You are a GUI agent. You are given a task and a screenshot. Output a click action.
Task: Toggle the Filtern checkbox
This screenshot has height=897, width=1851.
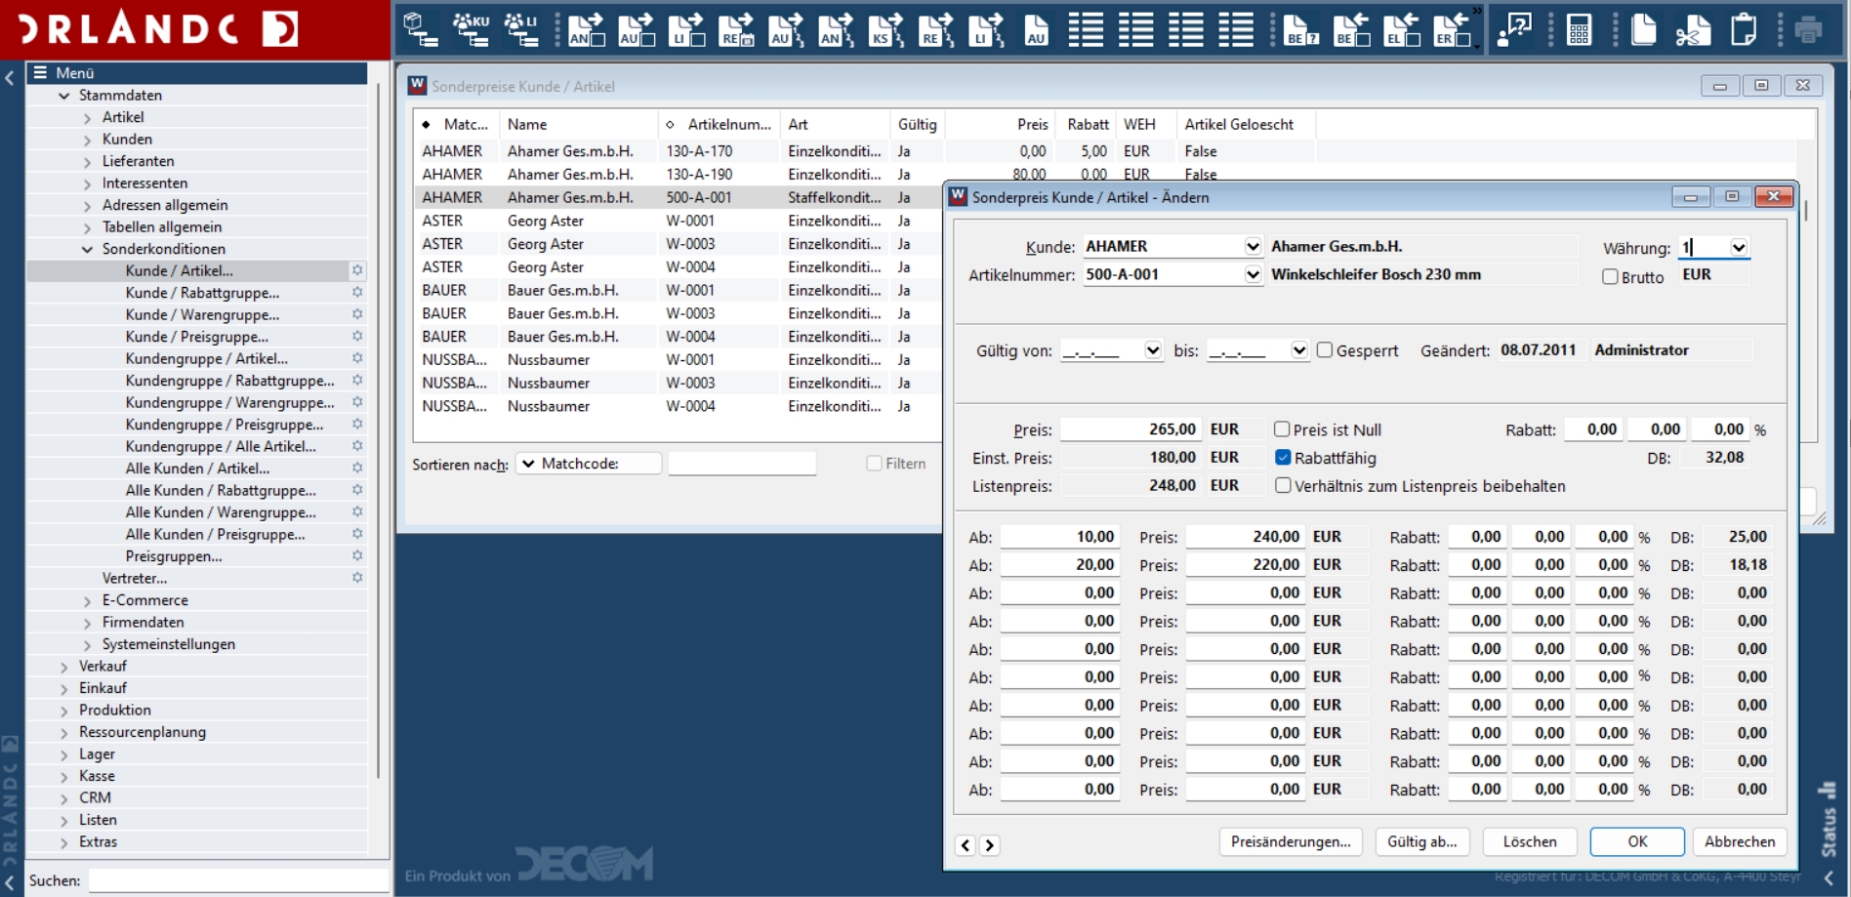click(874, 464)
